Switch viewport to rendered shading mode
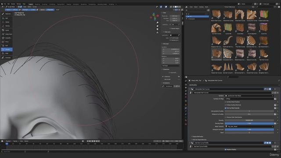The width and height of the screenshot is (281, 158). pos(180,7)
